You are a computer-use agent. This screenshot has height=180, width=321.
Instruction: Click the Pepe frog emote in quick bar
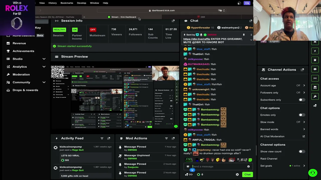click(189, 160)
